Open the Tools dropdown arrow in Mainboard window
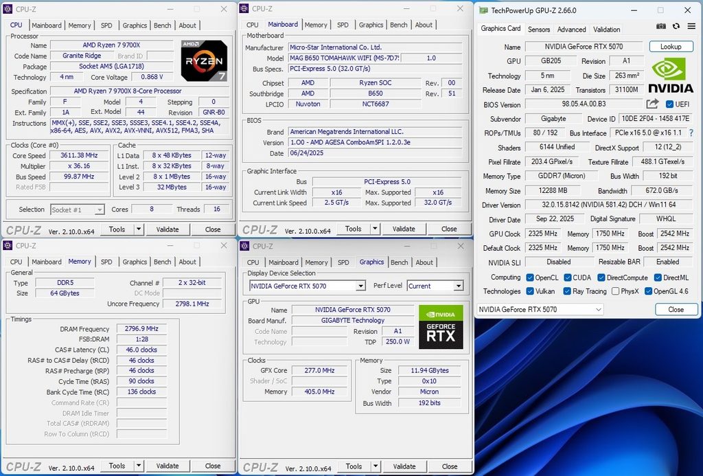The image size is (703, 476). (375, 229)
